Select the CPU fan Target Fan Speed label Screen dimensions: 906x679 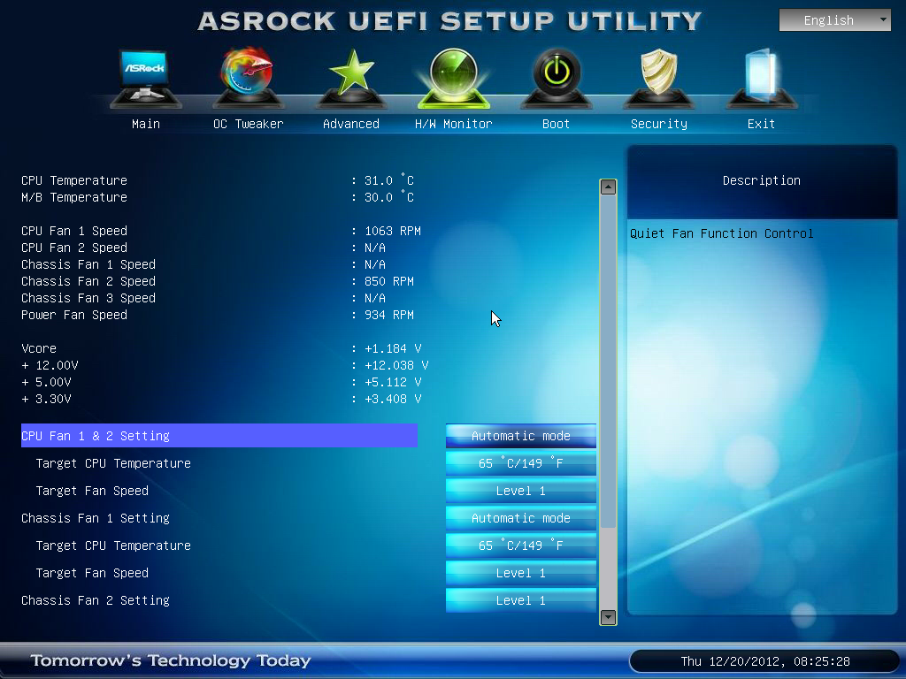pyautogui.click(x=92, y=491)
